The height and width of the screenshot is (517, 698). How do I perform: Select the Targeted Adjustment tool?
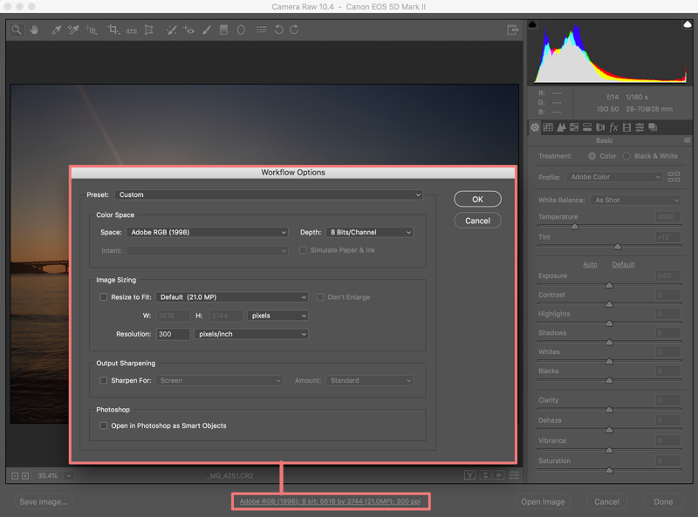pyautogui.click(x=92, y=30)
